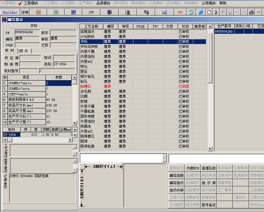Click the 编写流程 button
This screenshot has width=264, height=212.
tap(176, 176)
